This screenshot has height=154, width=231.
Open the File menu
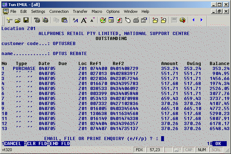pyautogui.click(x=13, y=11)
